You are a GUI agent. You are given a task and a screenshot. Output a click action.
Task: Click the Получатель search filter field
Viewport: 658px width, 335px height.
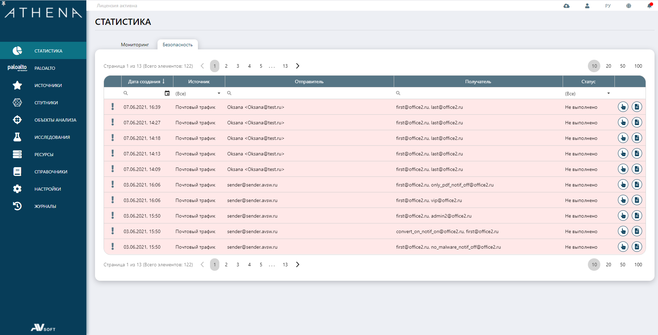click(x=478, y=93)
